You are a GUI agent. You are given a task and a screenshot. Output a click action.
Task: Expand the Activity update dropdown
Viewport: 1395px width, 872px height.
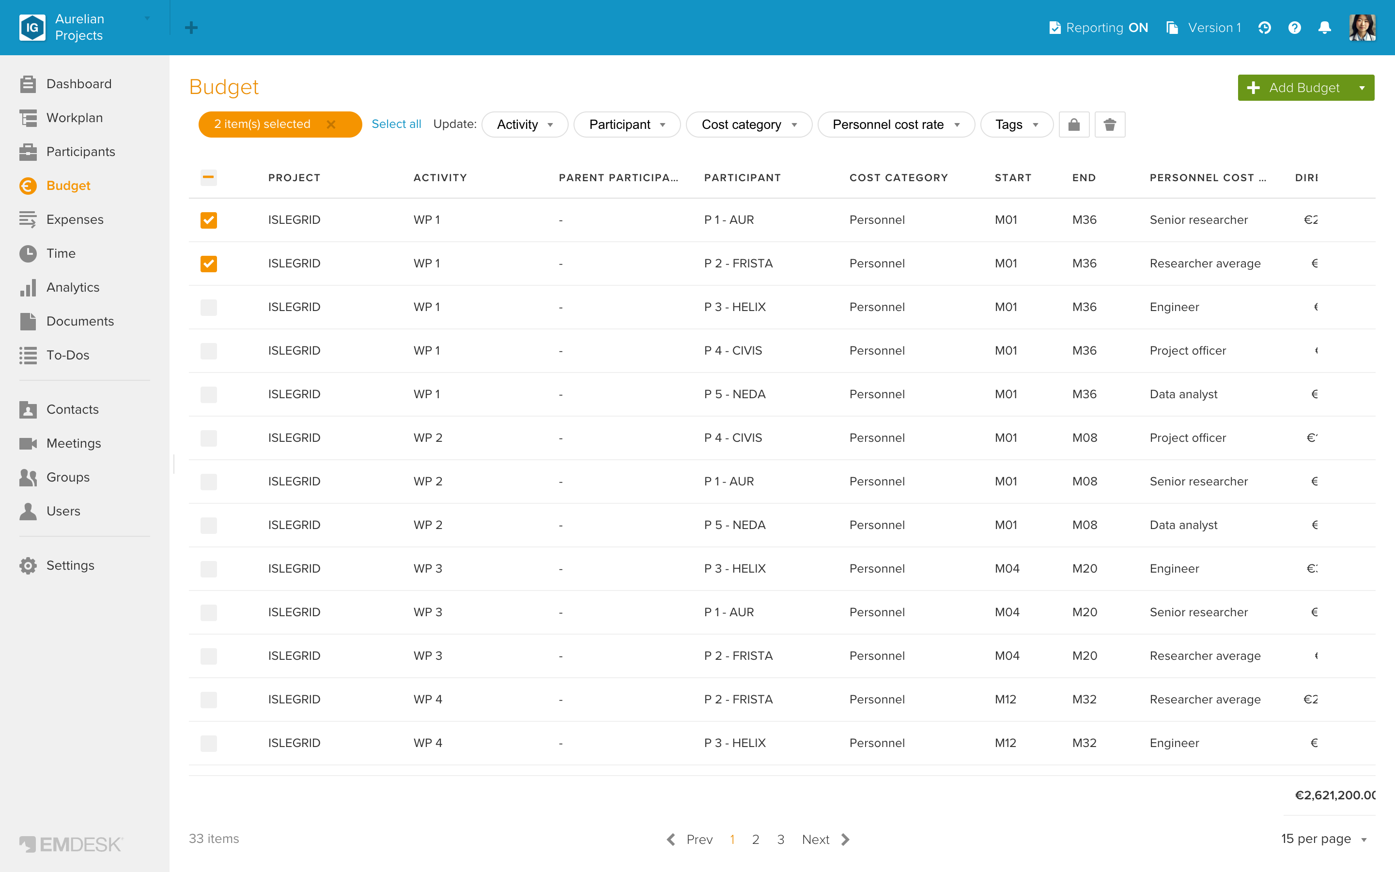(525, 124)
